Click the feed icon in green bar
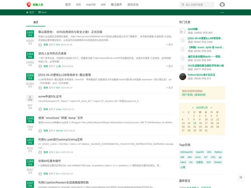This screenshot has height=188, width=251. pyautogui.click(x=39, y=12)
